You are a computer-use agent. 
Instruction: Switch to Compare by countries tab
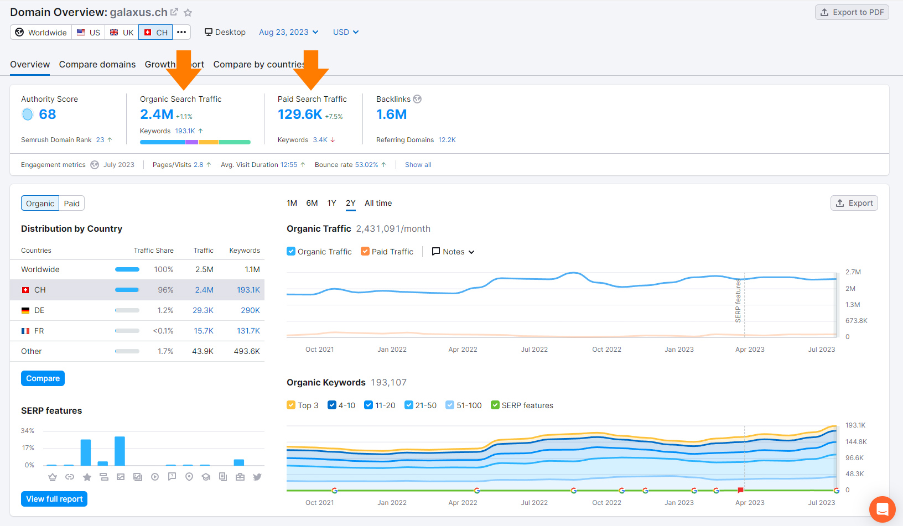pyautogui.click(x=260, y=64)
